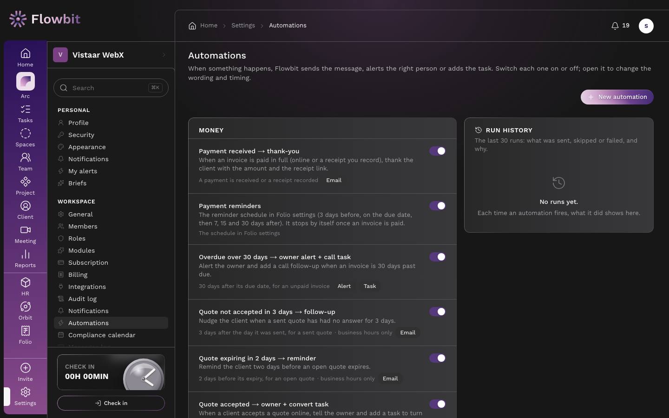The width and height of the screenshot is (669, 418).
Task: Open the Orbit module
Action: (25, 311)
